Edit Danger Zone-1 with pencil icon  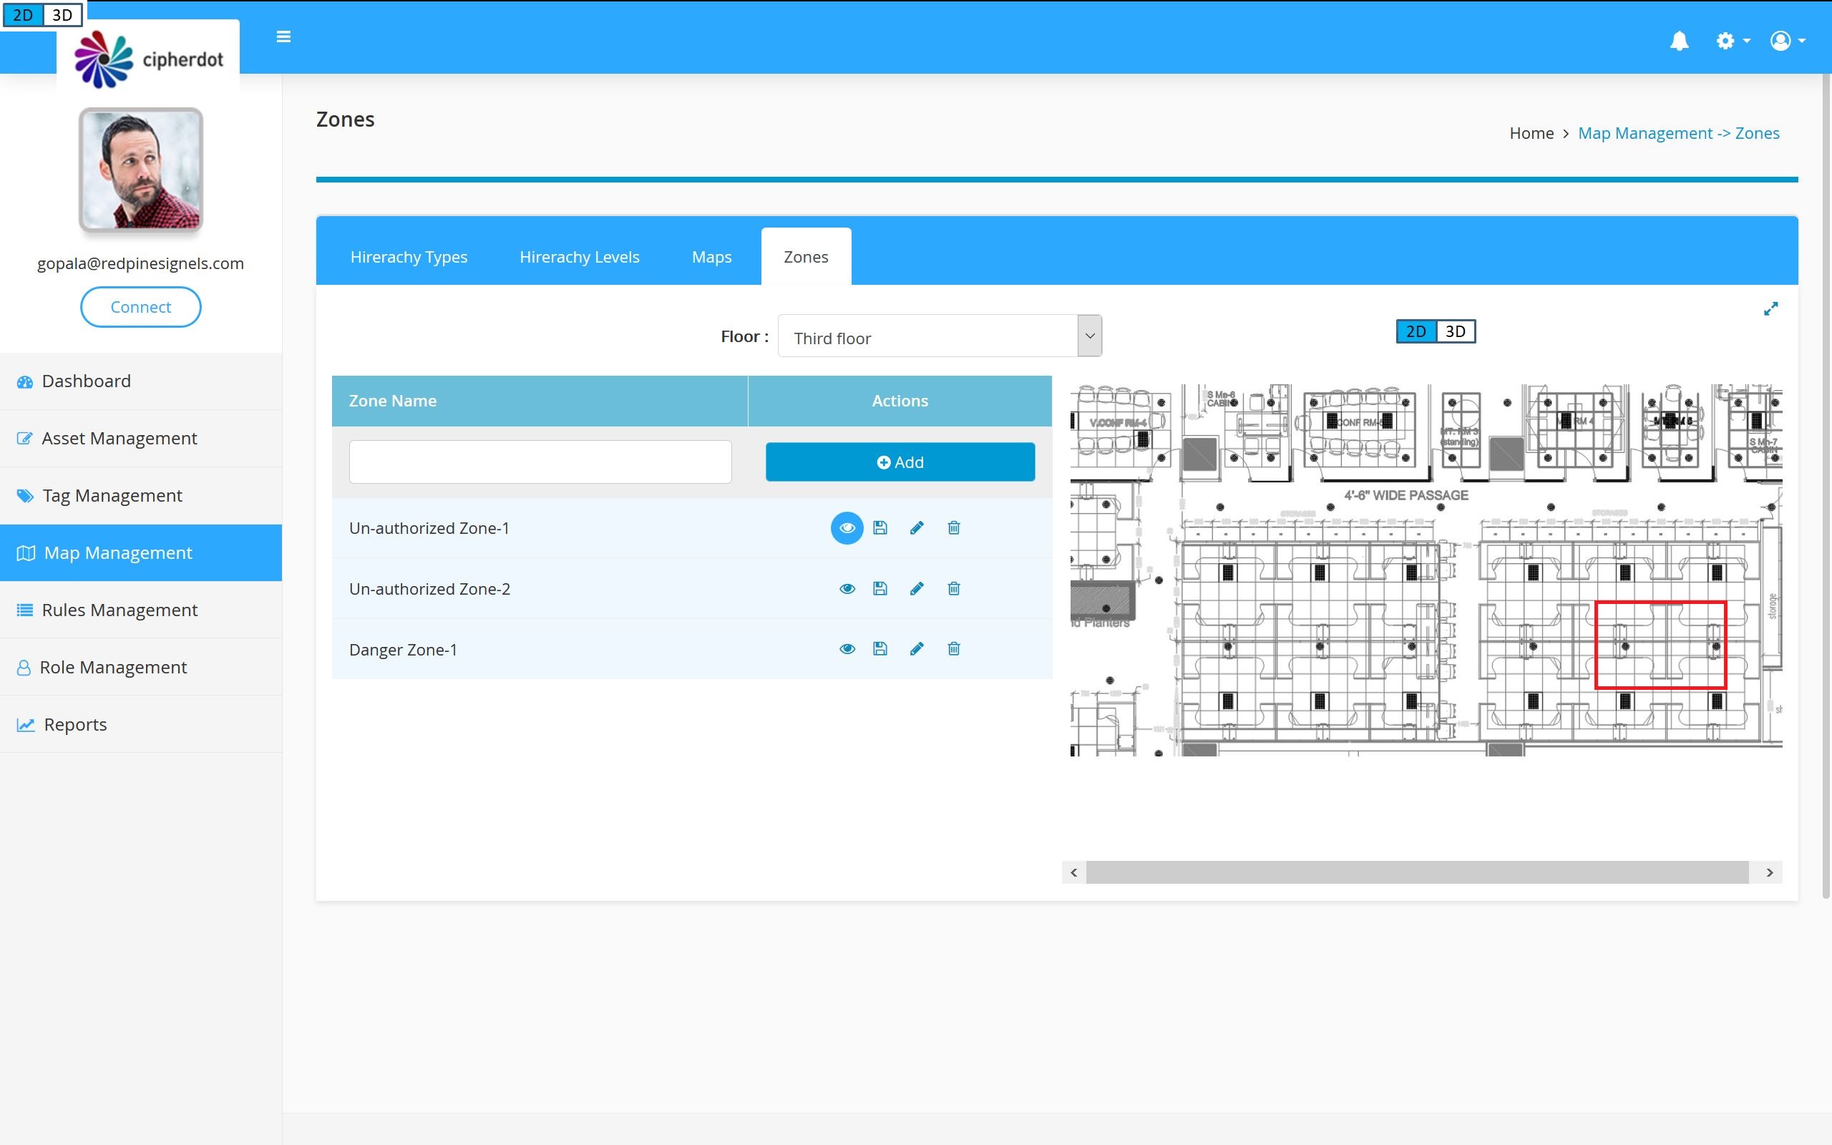pyautogui.click(x=917, y=649)
